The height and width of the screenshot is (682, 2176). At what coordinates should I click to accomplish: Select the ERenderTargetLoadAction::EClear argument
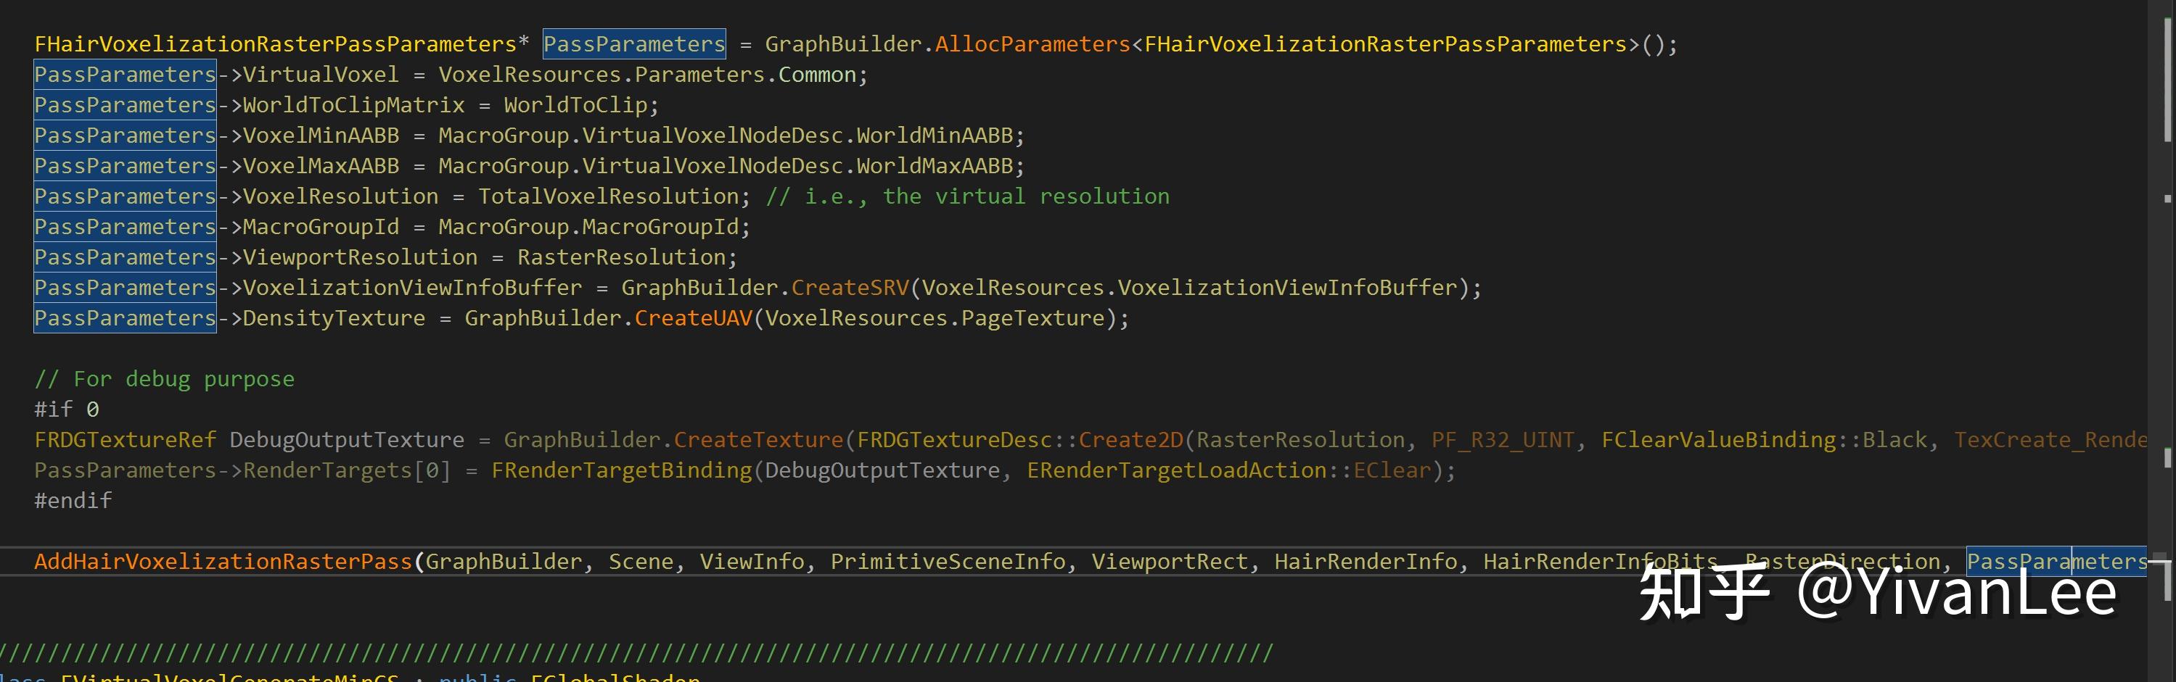(x=1231, y=470)
